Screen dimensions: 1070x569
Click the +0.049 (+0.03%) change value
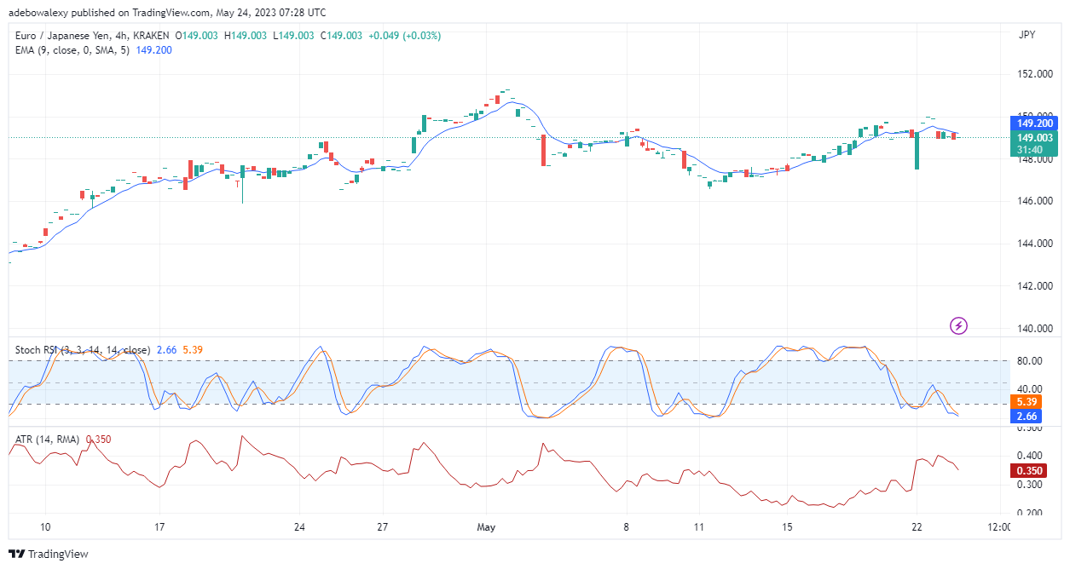[x=405, y=36]
